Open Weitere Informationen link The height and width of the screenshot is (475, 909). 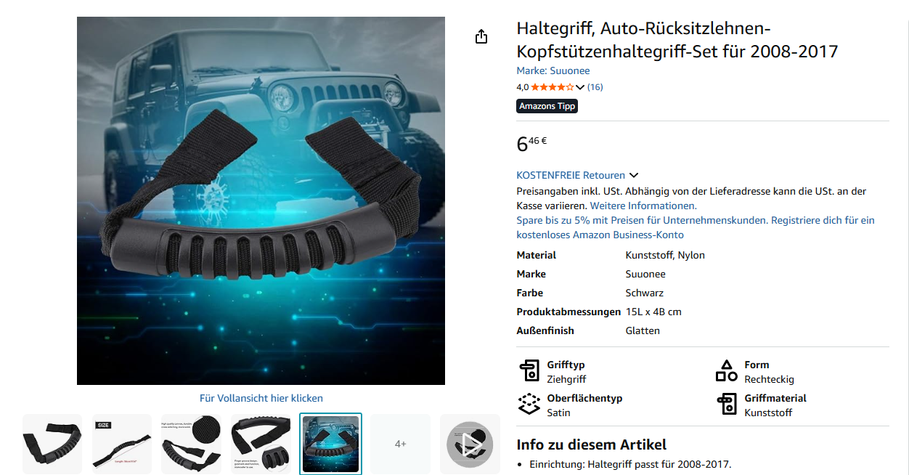[x=643, y=206]
